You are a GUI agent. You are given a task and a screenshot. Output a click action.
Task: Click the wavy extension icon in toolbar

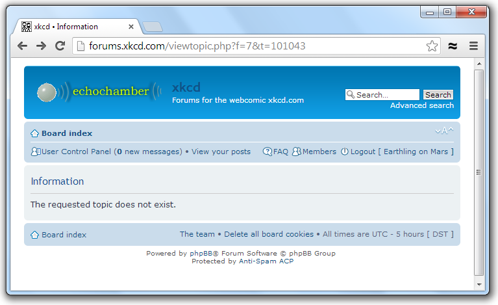click(x=453, y=46)
